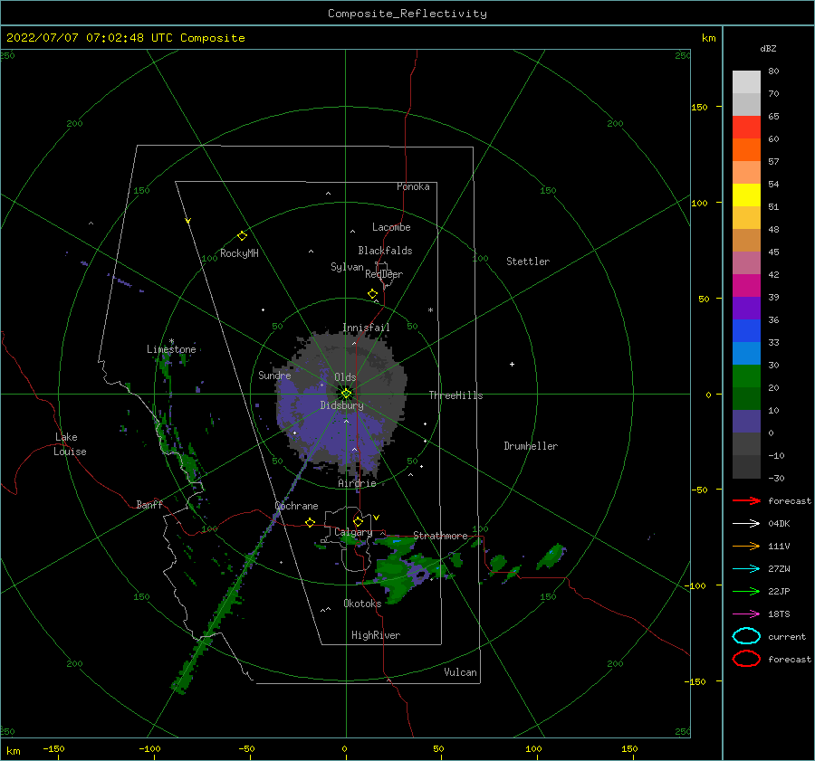Click the Calgary city label
The width and height of the screenshot is (815, 761).
pyautogui.click(x=353, y=532)
